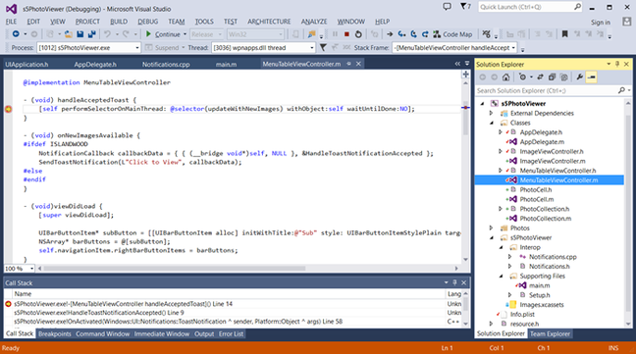This screenshot has width=636, height=354.
Task: Open the Process dropdown for s5PhotoViewer.exe
Action: pyautogui.click(x=136, y=48)
